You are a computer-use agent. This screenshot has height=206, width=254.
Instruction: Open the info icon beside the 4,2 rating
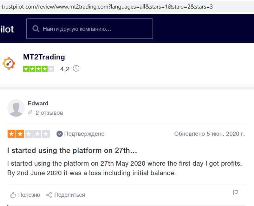click(x=76, y=68)
